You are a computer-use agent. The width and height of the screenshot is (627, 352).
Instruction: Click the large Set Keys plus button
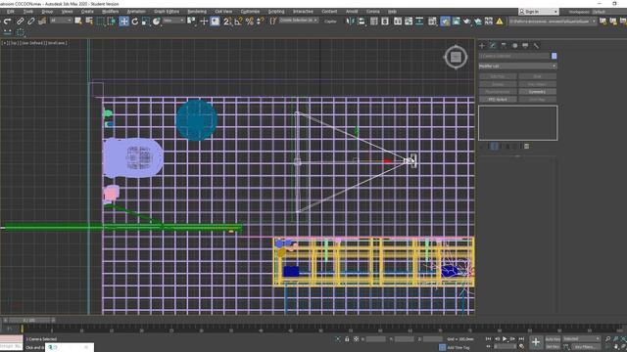tap(536, 342)
